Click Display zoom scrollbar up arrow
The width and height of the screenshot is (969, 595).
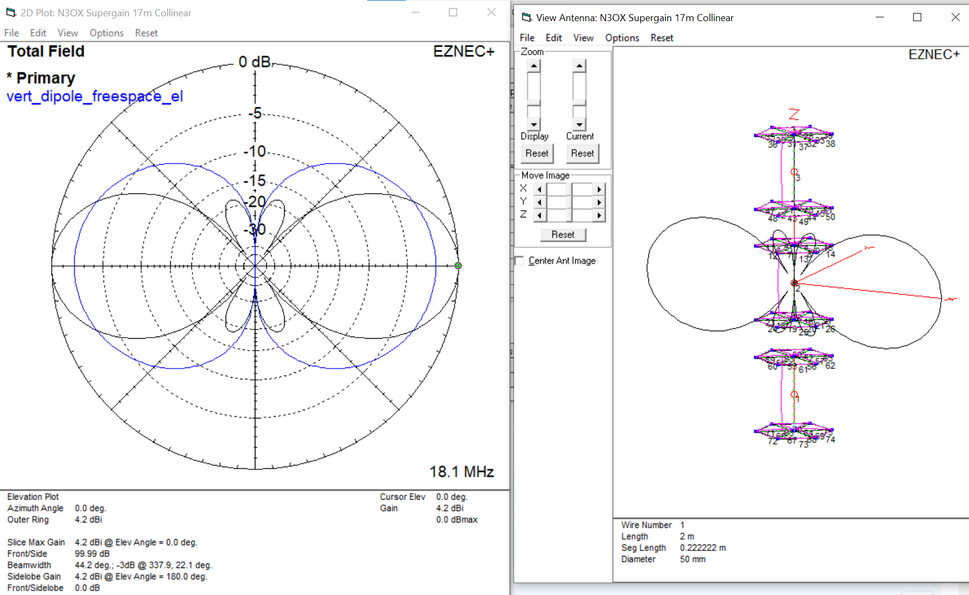[534, 66]
